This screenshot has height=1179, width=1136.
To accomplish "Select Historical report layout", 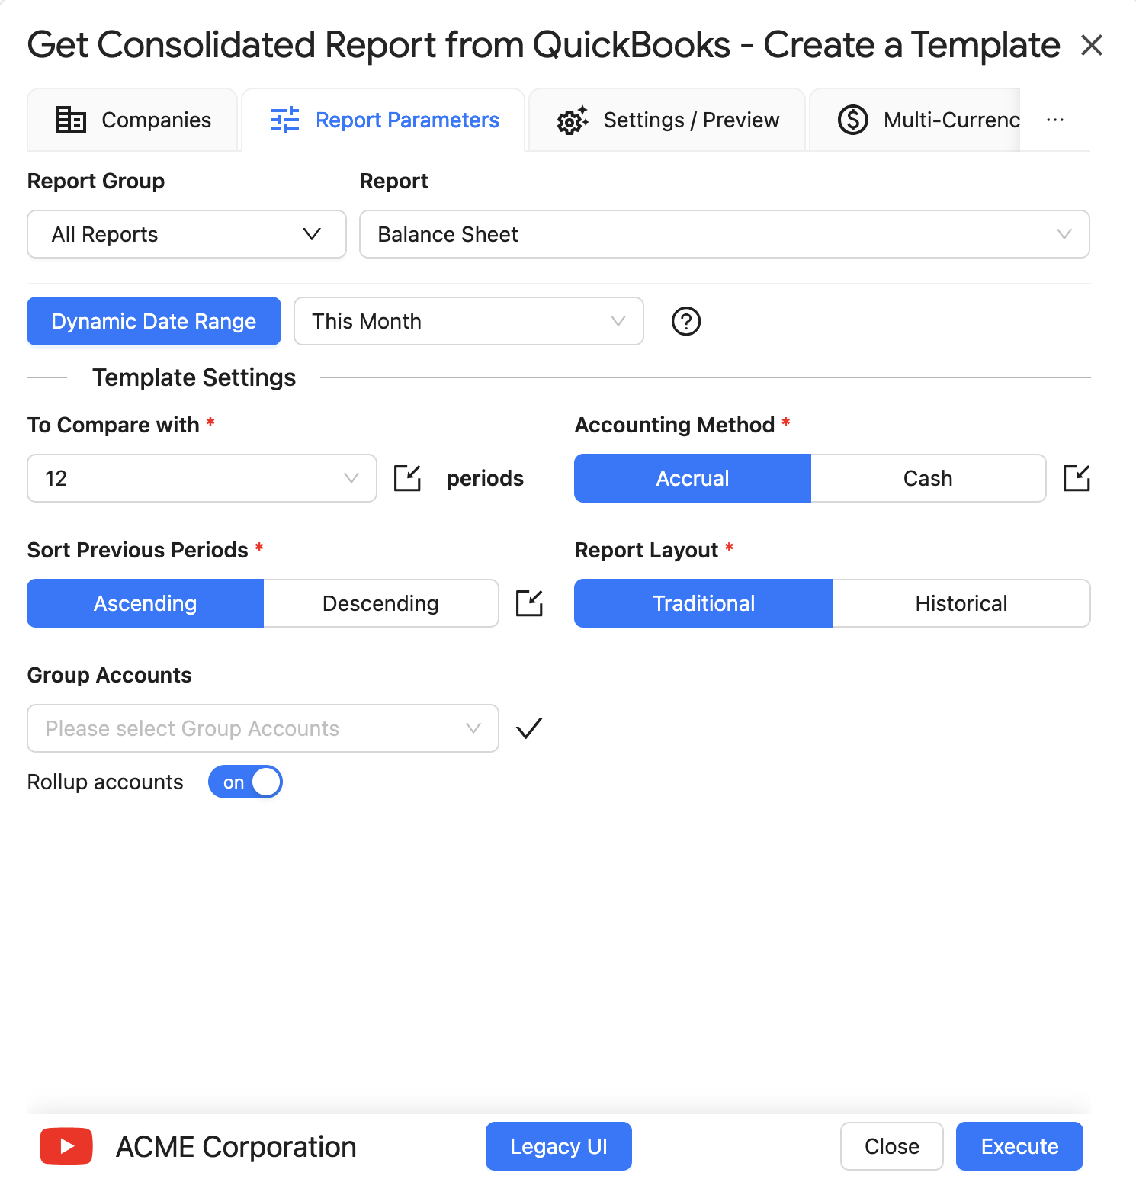I will pyautogui.click(x=961, y=603).
